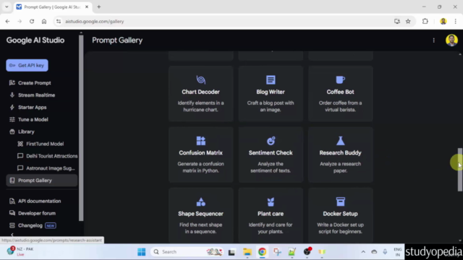This screenshot has width=463, height=260.
Task: Click the Blog Writer document icon
Action: coord(271,79)
